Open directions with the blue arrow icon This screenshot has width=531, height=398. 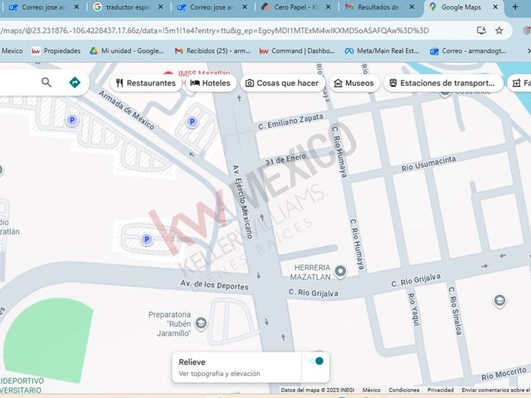(75, 82)
